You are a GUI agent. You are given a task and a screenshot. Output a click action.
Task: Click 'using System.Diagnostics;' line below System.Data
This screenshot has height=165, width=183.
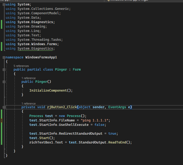tap(30, 22)
